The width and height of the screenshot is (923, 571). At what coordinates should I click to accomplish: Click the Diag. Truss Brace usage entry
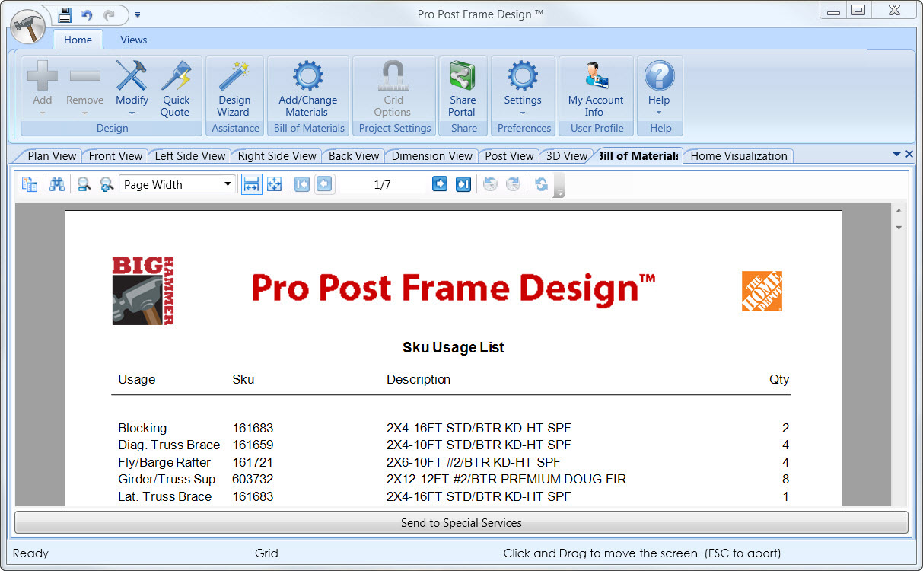point(169,445)
